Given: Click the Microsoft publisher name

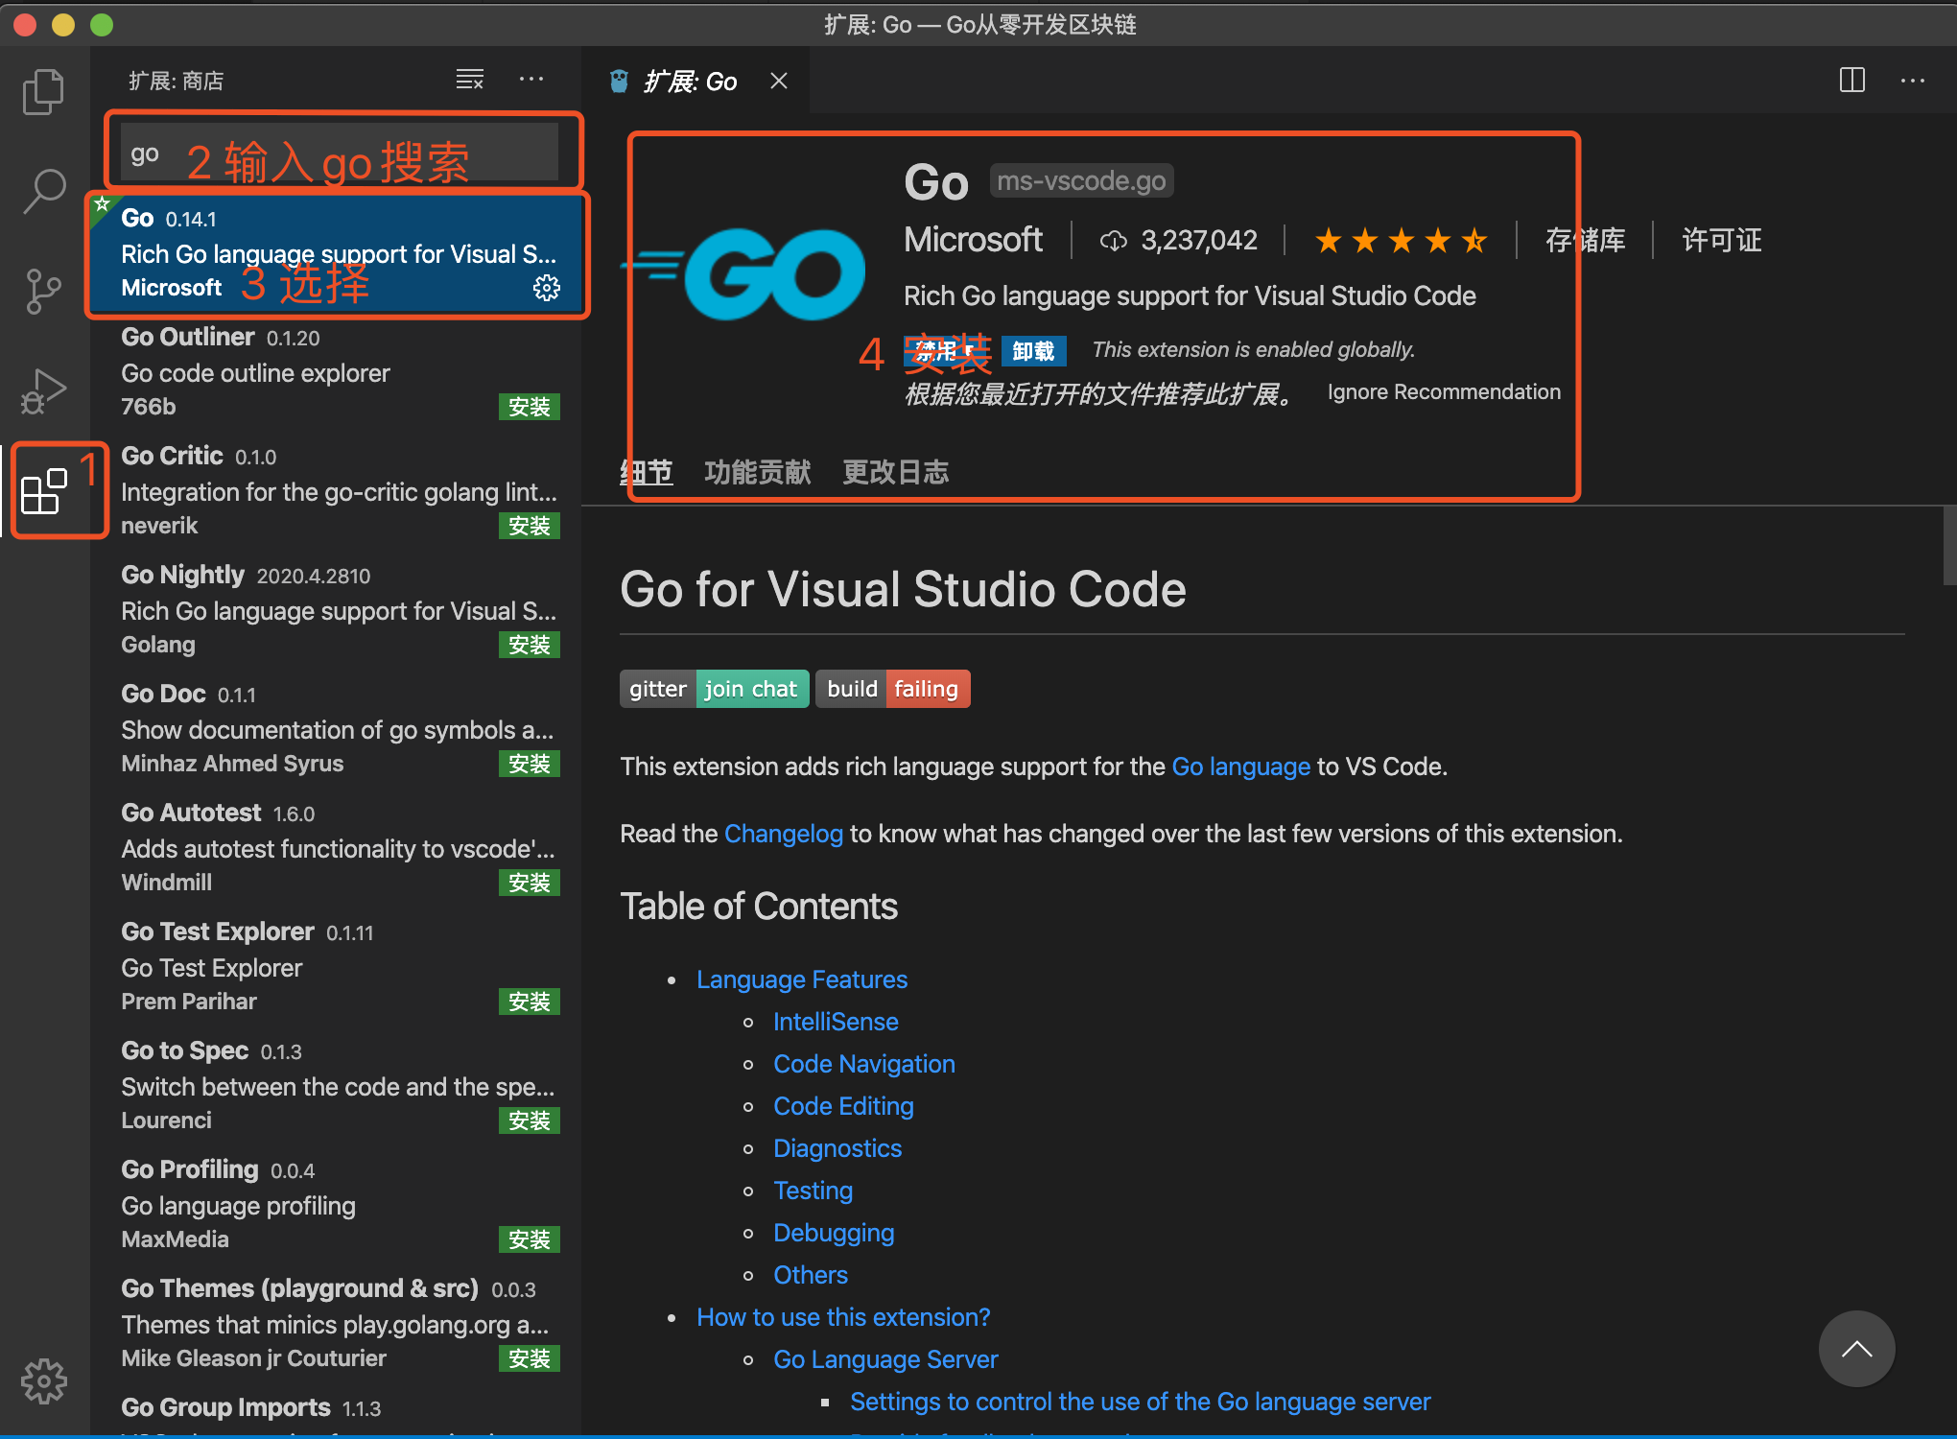Looking at the screenshot, I should tap(973, 240).
